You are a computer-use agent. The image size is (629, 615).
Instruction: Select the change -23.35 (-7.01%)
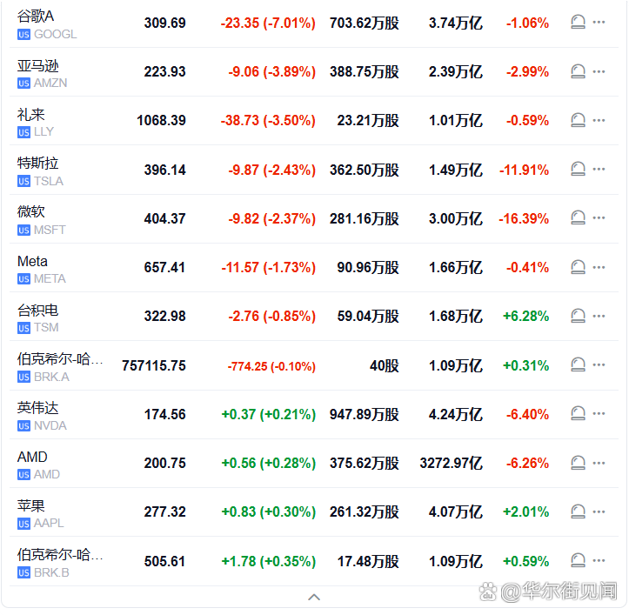pyautogui.click(x=268, y=23)
